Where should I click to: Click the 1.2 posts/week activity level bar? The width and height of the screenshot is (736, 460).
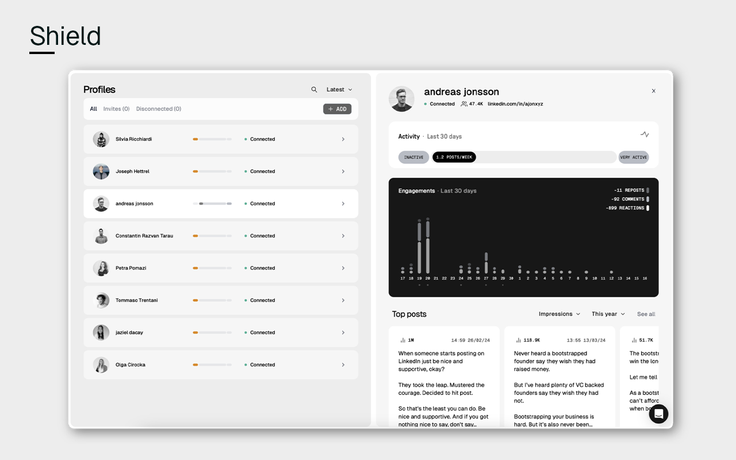454,157
